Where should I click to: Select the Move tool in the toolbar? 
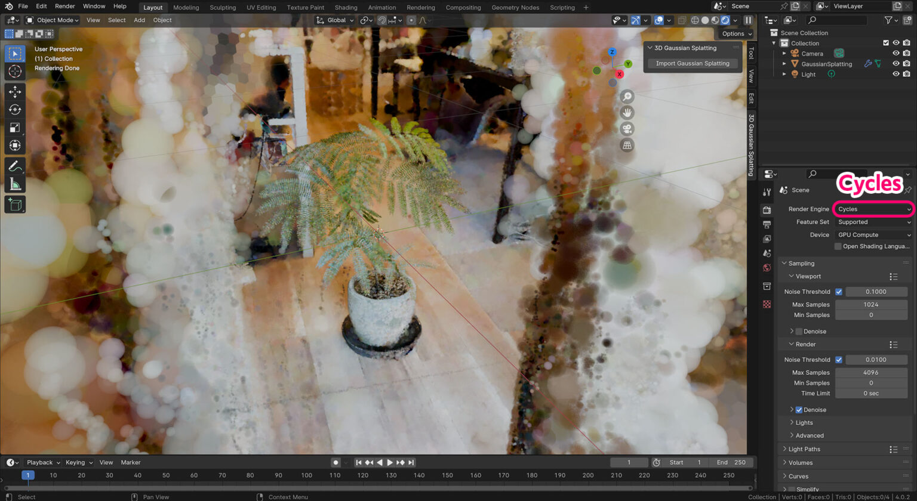(x=15, y=91)
